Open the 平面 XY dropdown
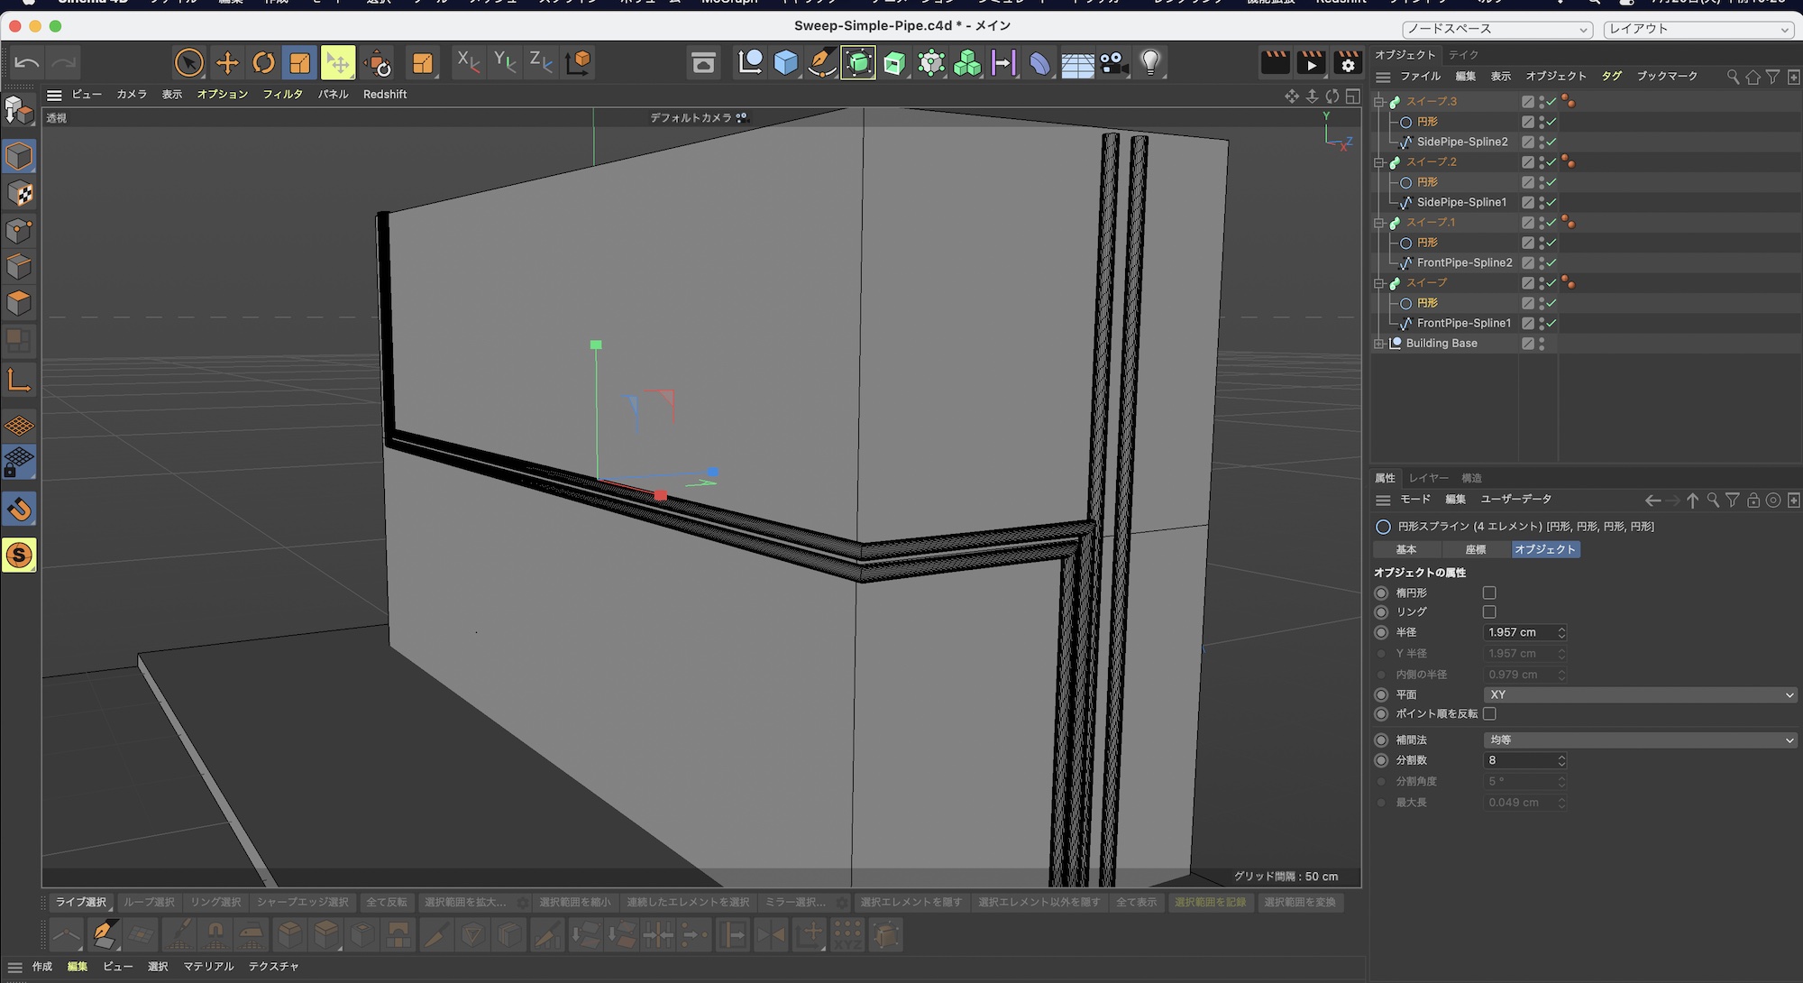The width and height of the screenshot is (1803, 983). pos(1639,695)
